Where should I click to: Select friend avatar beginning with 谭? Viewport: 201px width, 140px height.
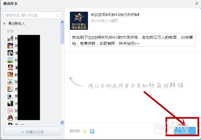click(x=10, y=67)
